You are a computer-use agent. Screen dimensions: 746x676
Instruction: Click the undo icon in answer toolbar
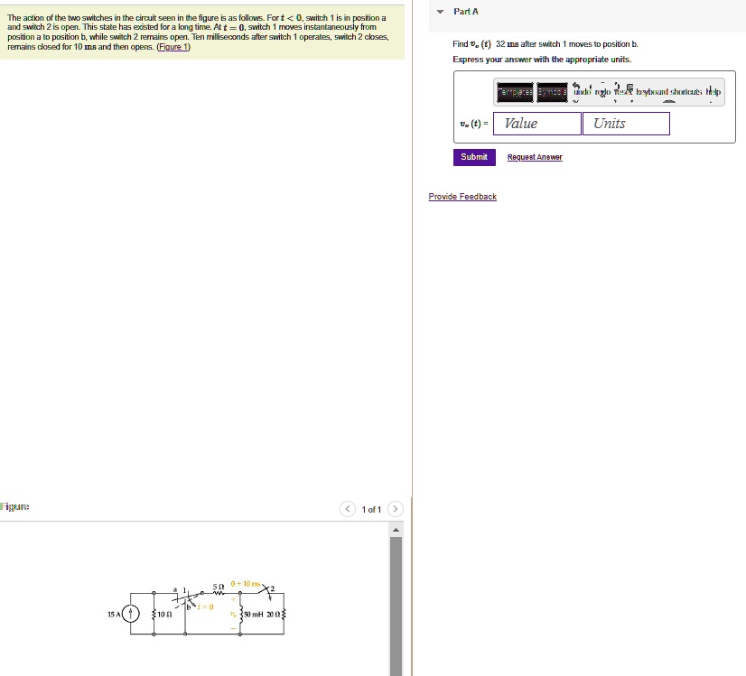click(582, 92)
